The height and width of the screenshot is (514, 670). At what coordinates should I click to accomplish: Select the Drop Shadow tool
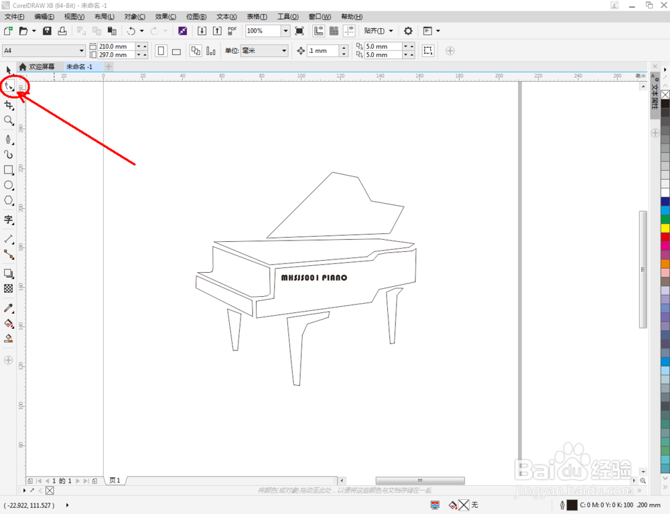coord(9,273)
